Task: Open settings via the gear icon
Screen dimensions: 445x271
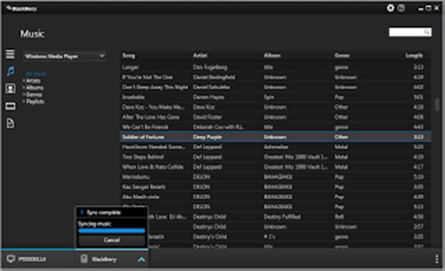Action: 390,8
